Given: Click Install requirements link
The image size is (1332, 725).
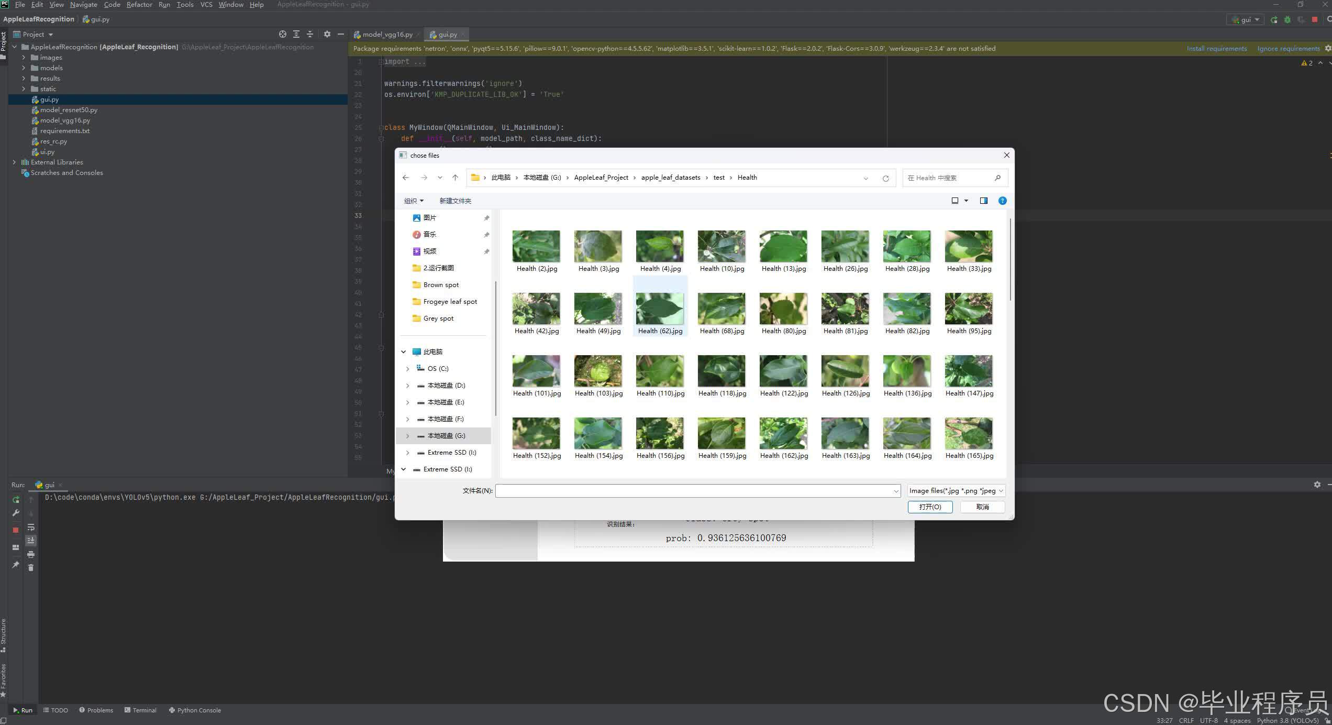Looking at the screenshot, I should tap(1216, 49).
